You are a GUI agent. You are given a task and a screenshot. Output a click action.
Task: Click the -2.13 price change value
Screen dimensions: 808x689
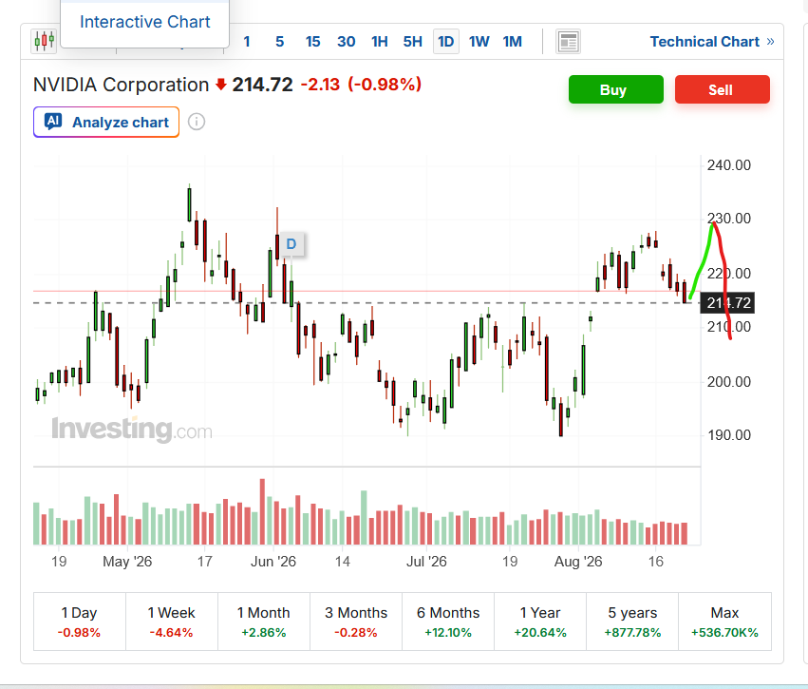tap(320, 85)
